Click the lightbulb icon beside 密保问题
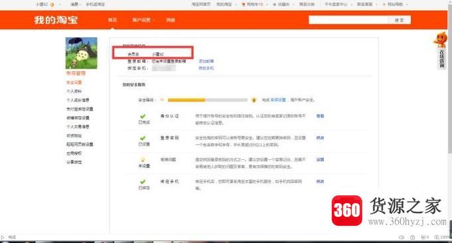 (x=143, y=160)
